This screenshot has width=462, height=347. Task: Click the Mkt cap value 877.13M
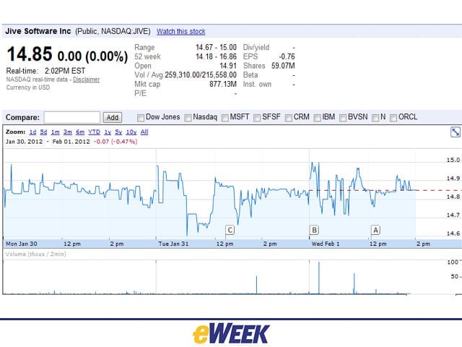click(x=223, y=84)
